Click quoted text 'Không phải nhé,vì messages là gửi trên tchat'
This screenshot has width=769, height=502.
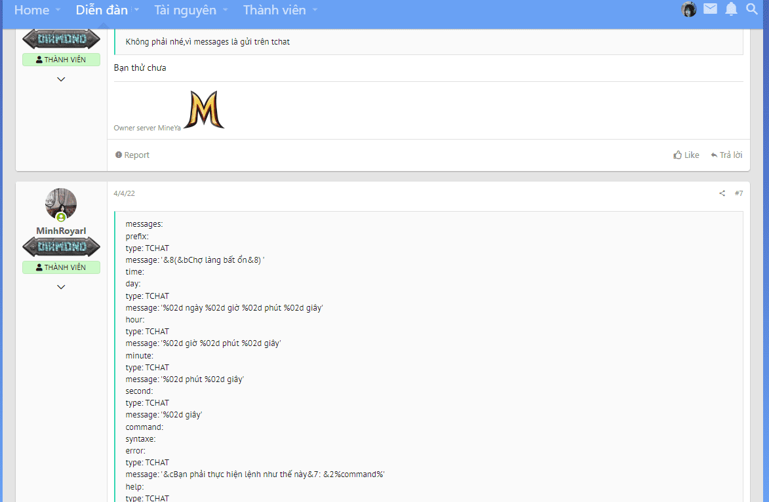[x=207, y=42]
